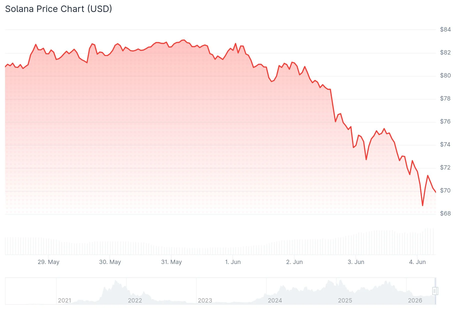Click the 1. Jun date label
The image size is (456, 312).
[233, 262]
